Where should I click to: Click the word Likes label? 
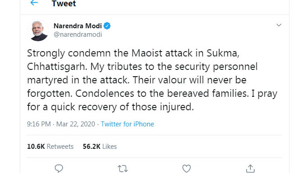[110, 147]
